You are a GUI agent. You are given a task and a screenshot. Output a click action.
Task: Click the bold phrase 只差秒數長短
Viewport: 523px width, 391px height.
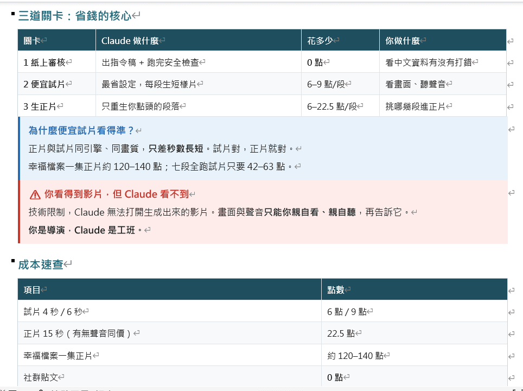pos(176,149)
